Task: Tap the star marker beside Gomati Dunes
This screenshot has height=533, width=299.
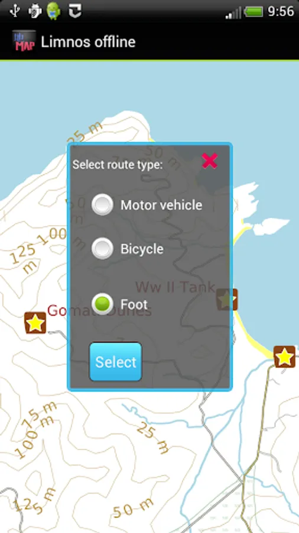Action: [x=35, y=323]
